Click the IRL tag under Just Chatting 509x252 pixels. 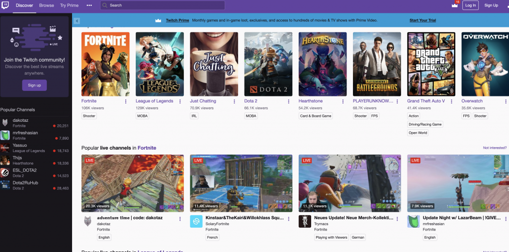(194, 116)
